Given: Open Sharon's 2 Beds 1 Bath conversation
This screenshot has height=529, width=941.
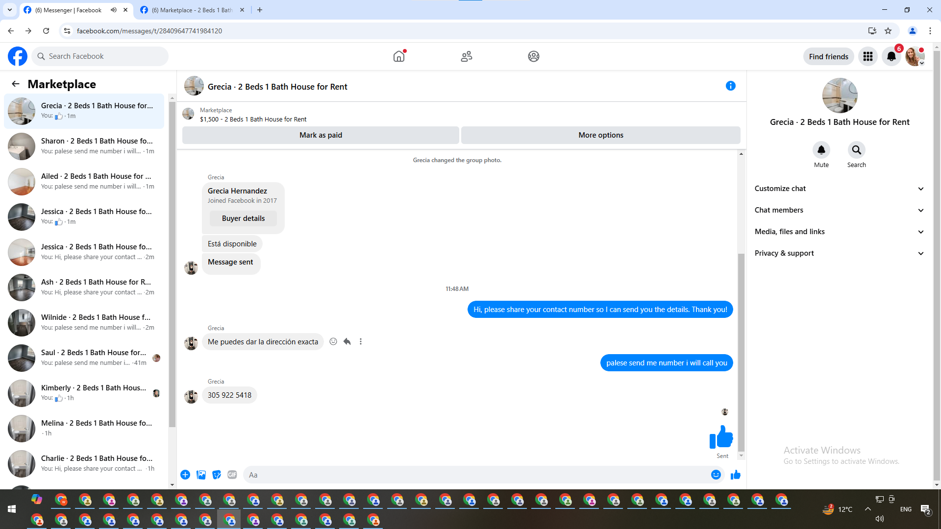Looking at the screenshot, I should pyautogui.click(x=84, y=146).
